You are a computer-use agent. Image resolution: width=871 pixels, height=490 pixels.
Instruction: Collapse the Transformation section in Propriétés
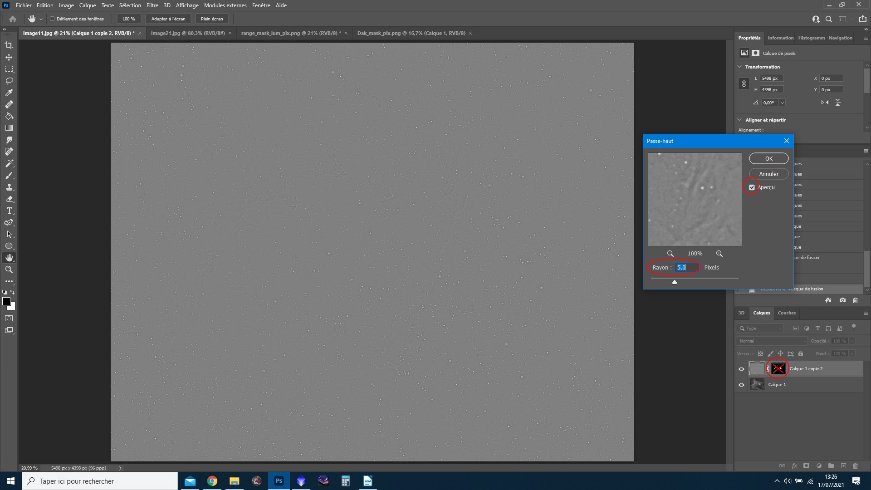click(740, 67)
